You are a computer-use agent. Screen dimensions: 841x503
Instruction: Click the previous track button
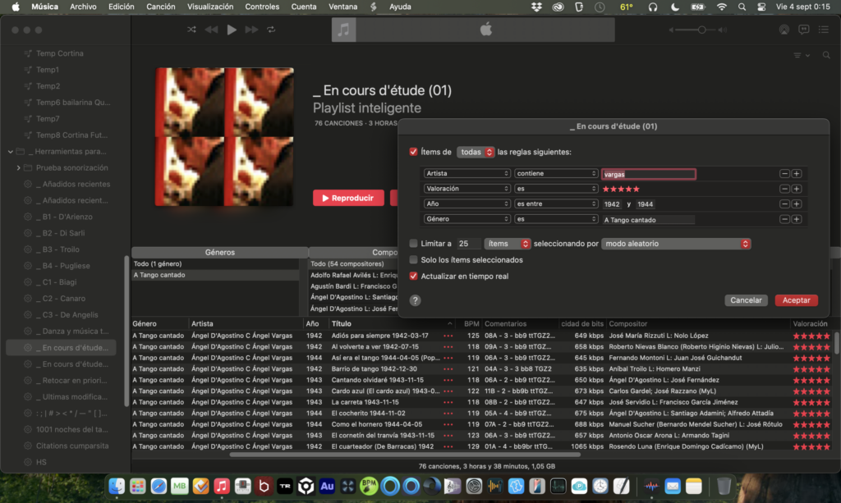(211, 30)
